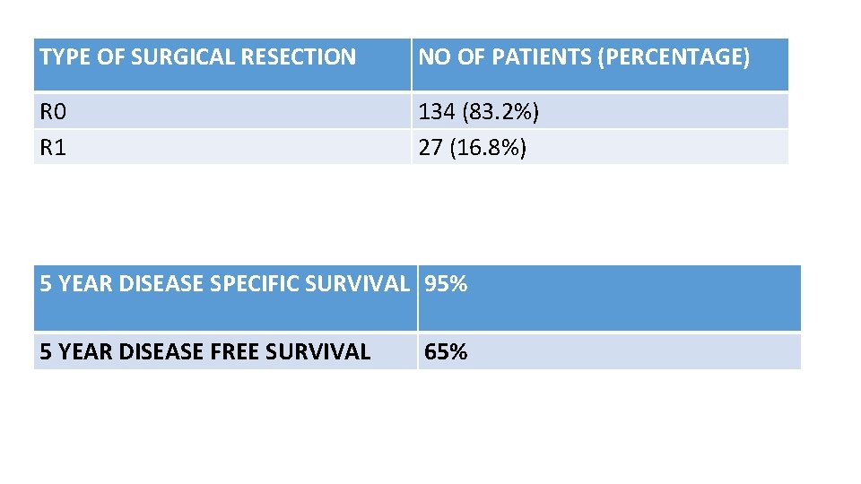Select the 'NO OF PATIENTS (PERCENTAGE)' header cell
The width and height of the screenshot is (861, 484).
584,58
